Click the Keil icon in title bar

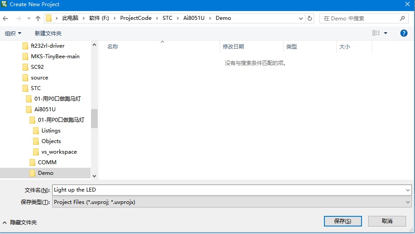point(4,4)
